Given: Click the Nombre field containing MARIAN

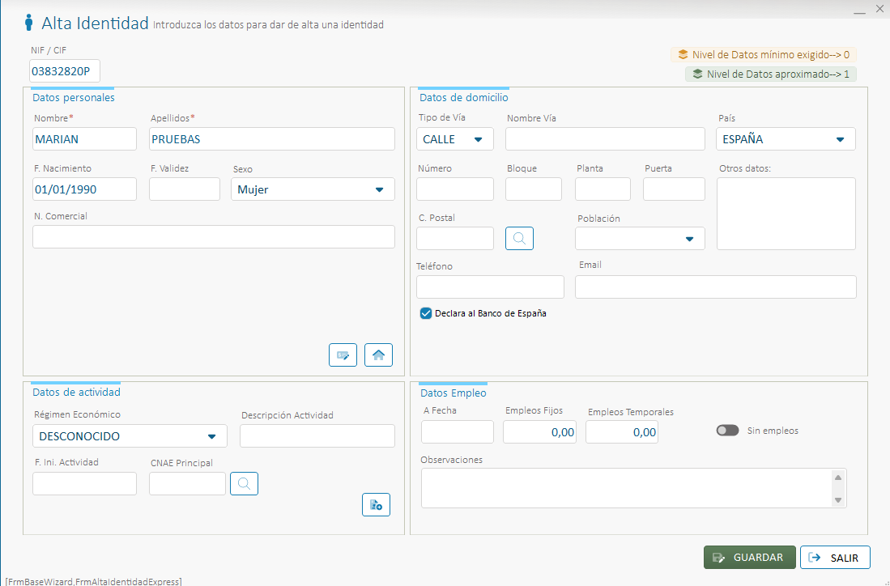Looking at the screenshot, I should pyautogui.click(x=84, y=139).
